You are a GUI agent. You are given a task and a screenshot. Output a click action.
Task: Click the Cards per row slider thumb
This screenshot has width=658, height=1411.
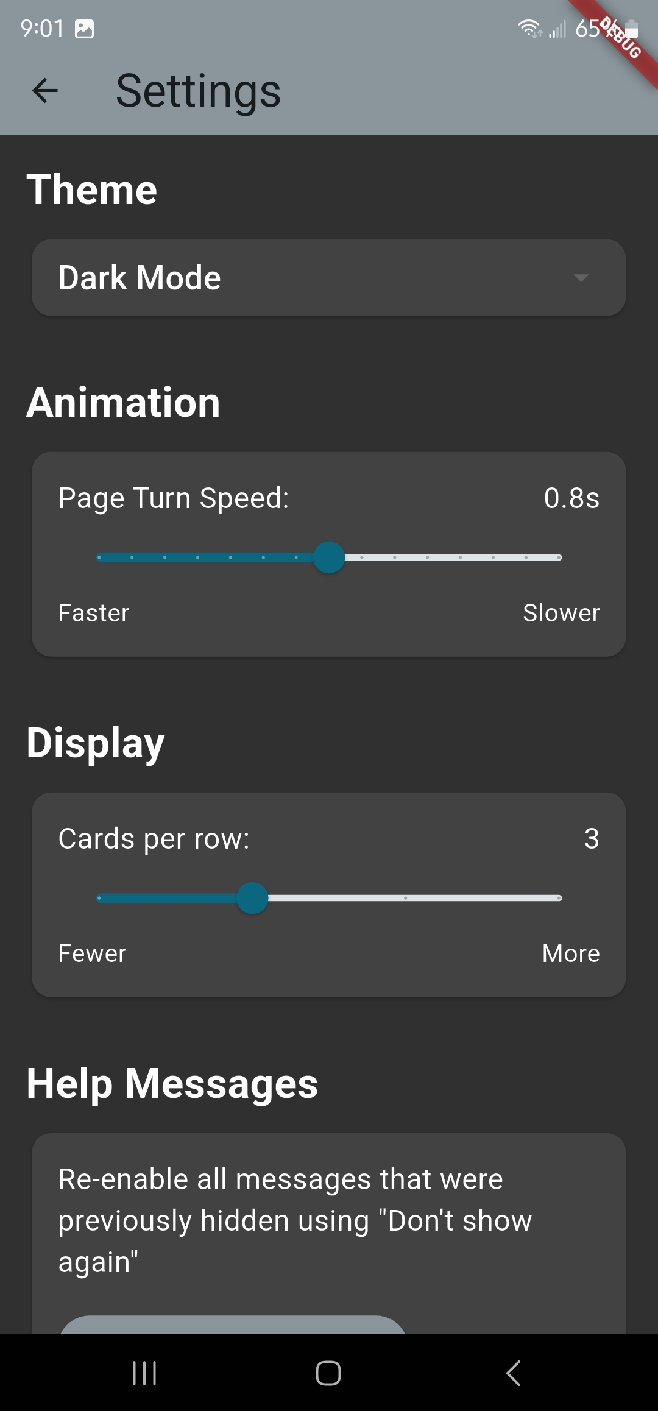(252, 898)
